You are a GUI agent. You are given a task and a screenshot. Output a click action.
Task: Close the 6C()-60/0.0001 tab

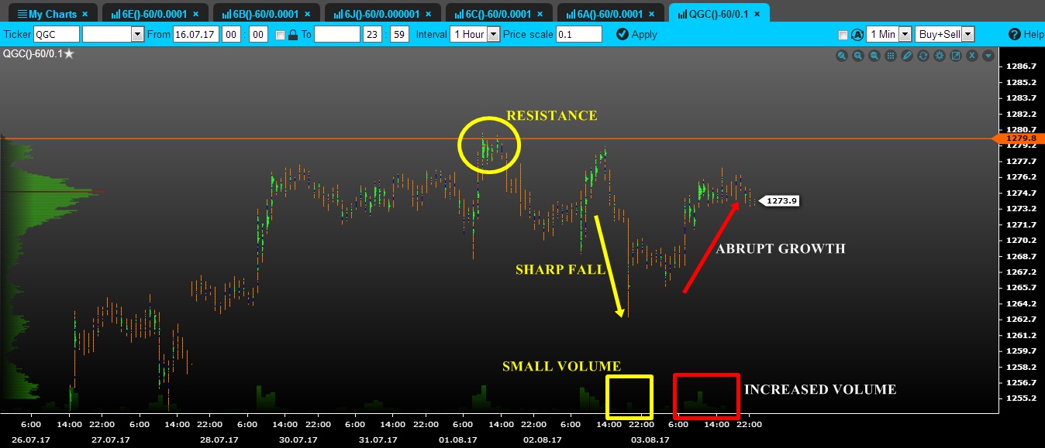click(x=539, y=14)
